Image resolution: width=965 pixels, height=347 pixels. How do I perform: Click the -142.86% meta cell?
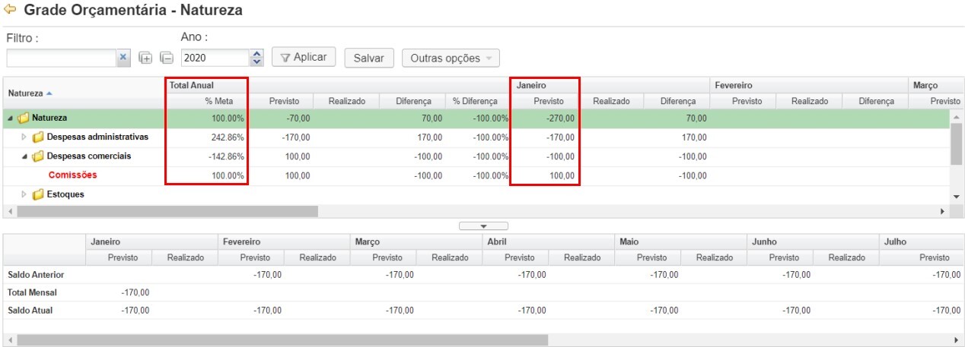click(x=206, y=156)
